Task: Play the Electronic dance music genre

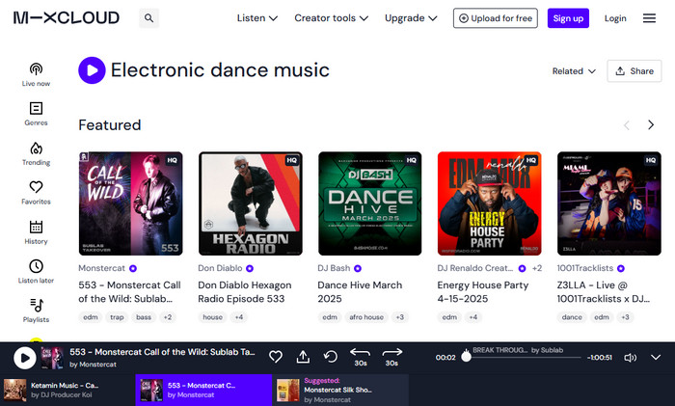Action: click(92, 70)
